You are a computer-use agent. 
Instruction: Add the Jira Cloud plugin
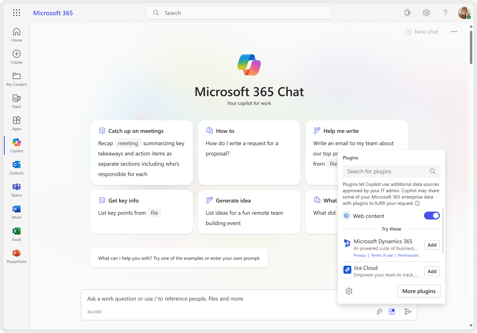(x=432, y=271)
